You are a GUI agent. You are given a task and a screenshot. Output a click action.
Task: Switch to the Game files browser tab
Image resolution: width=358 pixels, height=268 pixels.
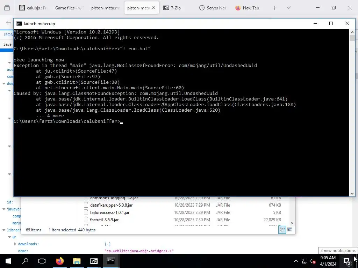pos(69,8)
